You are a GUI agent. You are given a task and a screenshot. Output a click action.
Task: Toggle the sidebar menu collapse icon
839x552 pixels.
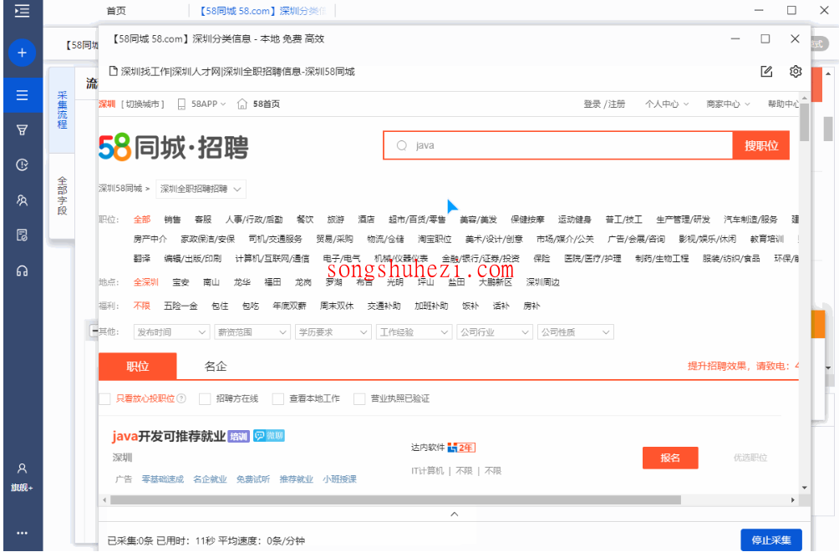[x=22, y=11]
